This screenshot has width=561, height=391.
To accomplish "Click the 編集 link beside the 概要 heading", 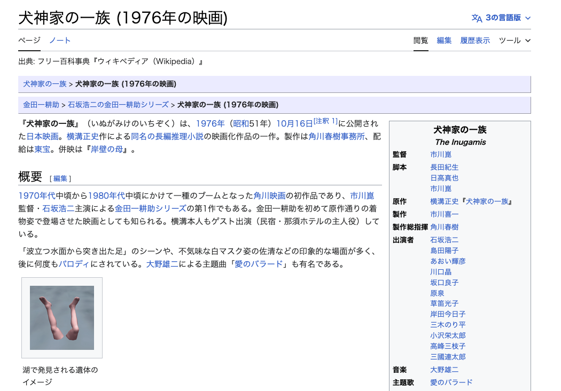I will 60,178.
